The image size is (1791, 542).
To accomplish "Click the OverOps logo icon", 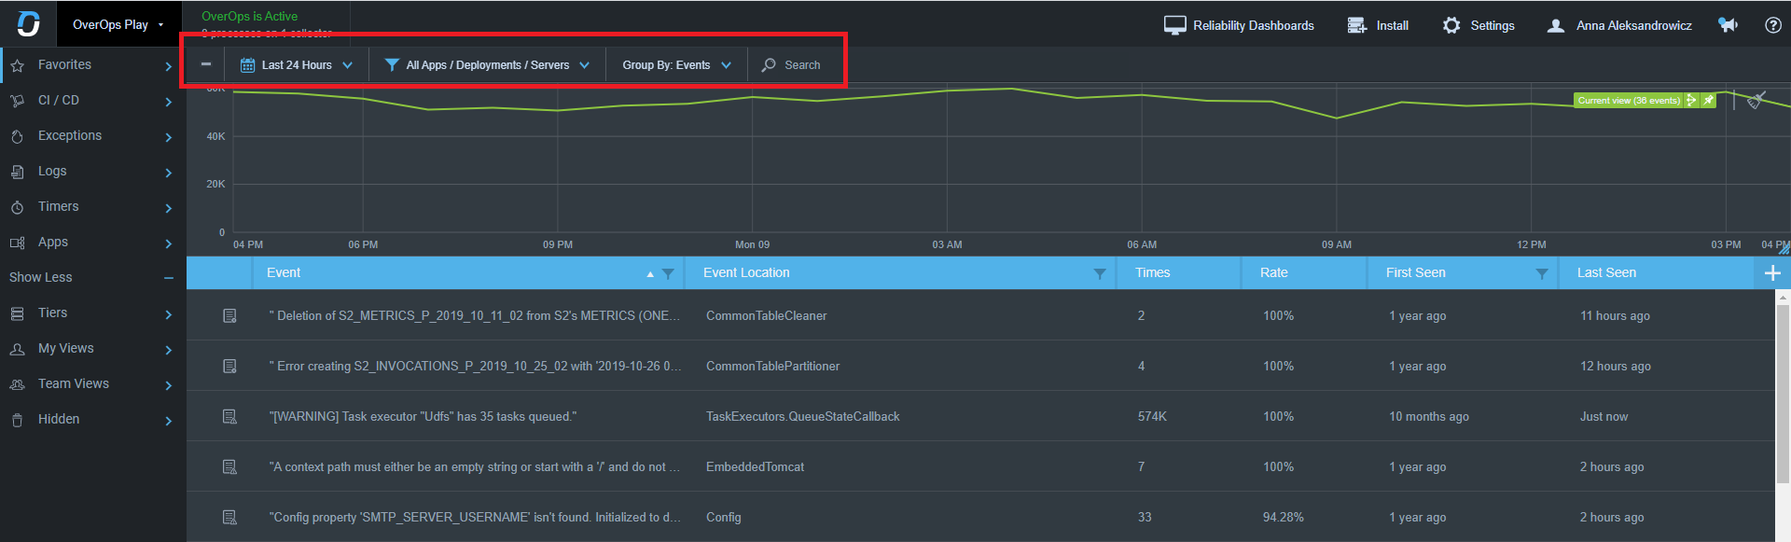I will (x=29, y=24).
